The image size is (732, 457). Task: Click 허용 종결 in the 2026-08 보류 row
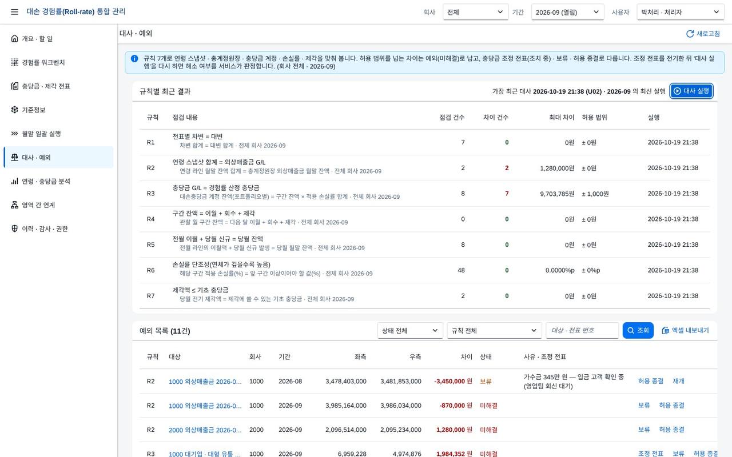[651, 381]
